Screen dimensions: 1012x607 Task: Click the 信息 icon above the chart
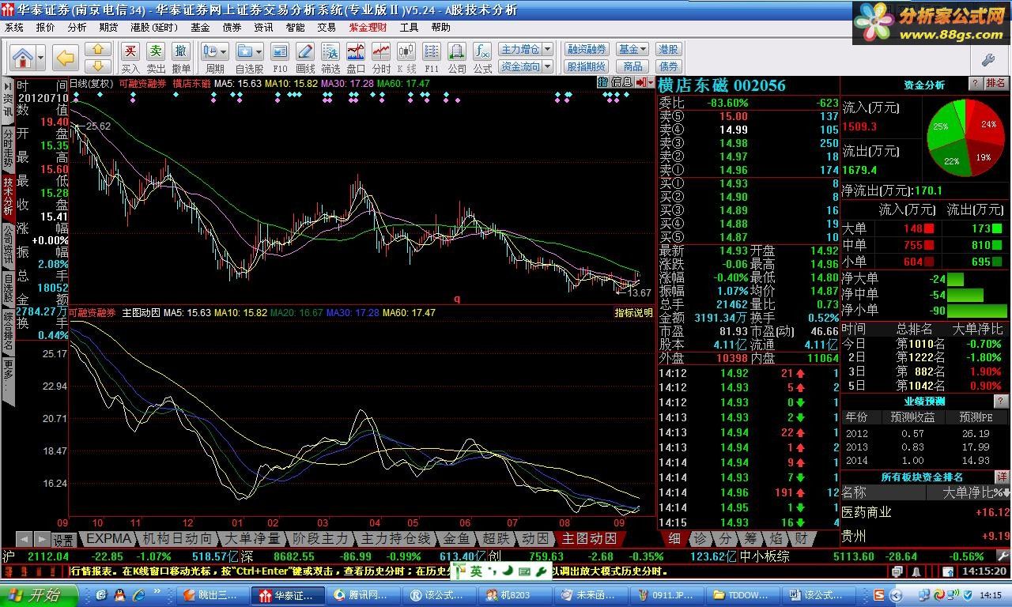621,82
